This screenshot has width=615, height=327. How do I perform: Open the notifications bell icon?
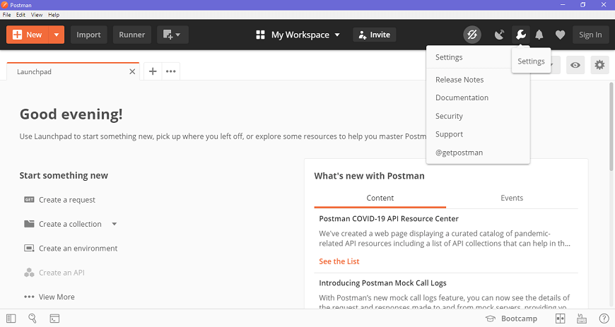point(539,35)
